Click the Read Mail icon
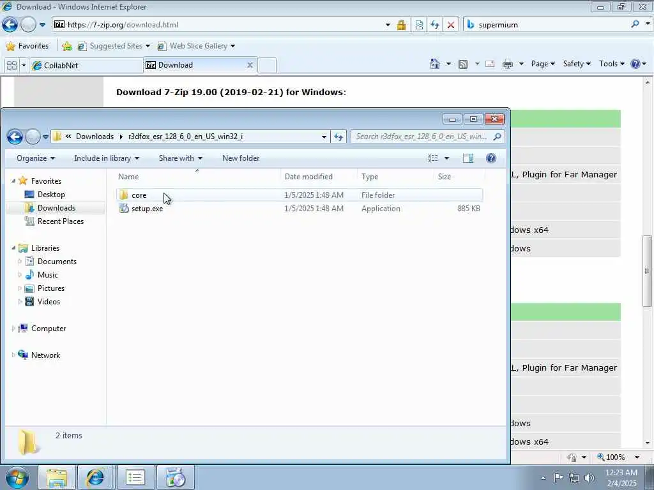Image resolution: width=654 pixels, height=490 pixels. click(490, 64)
